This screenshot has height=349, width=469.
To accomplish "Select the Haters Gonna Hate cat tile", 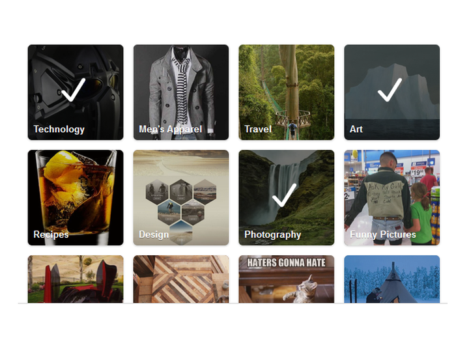I will tap(287, 279).
